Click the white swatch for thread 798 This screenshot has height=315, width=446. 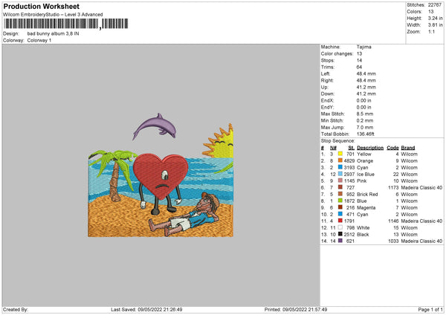(x=340, y=227)
